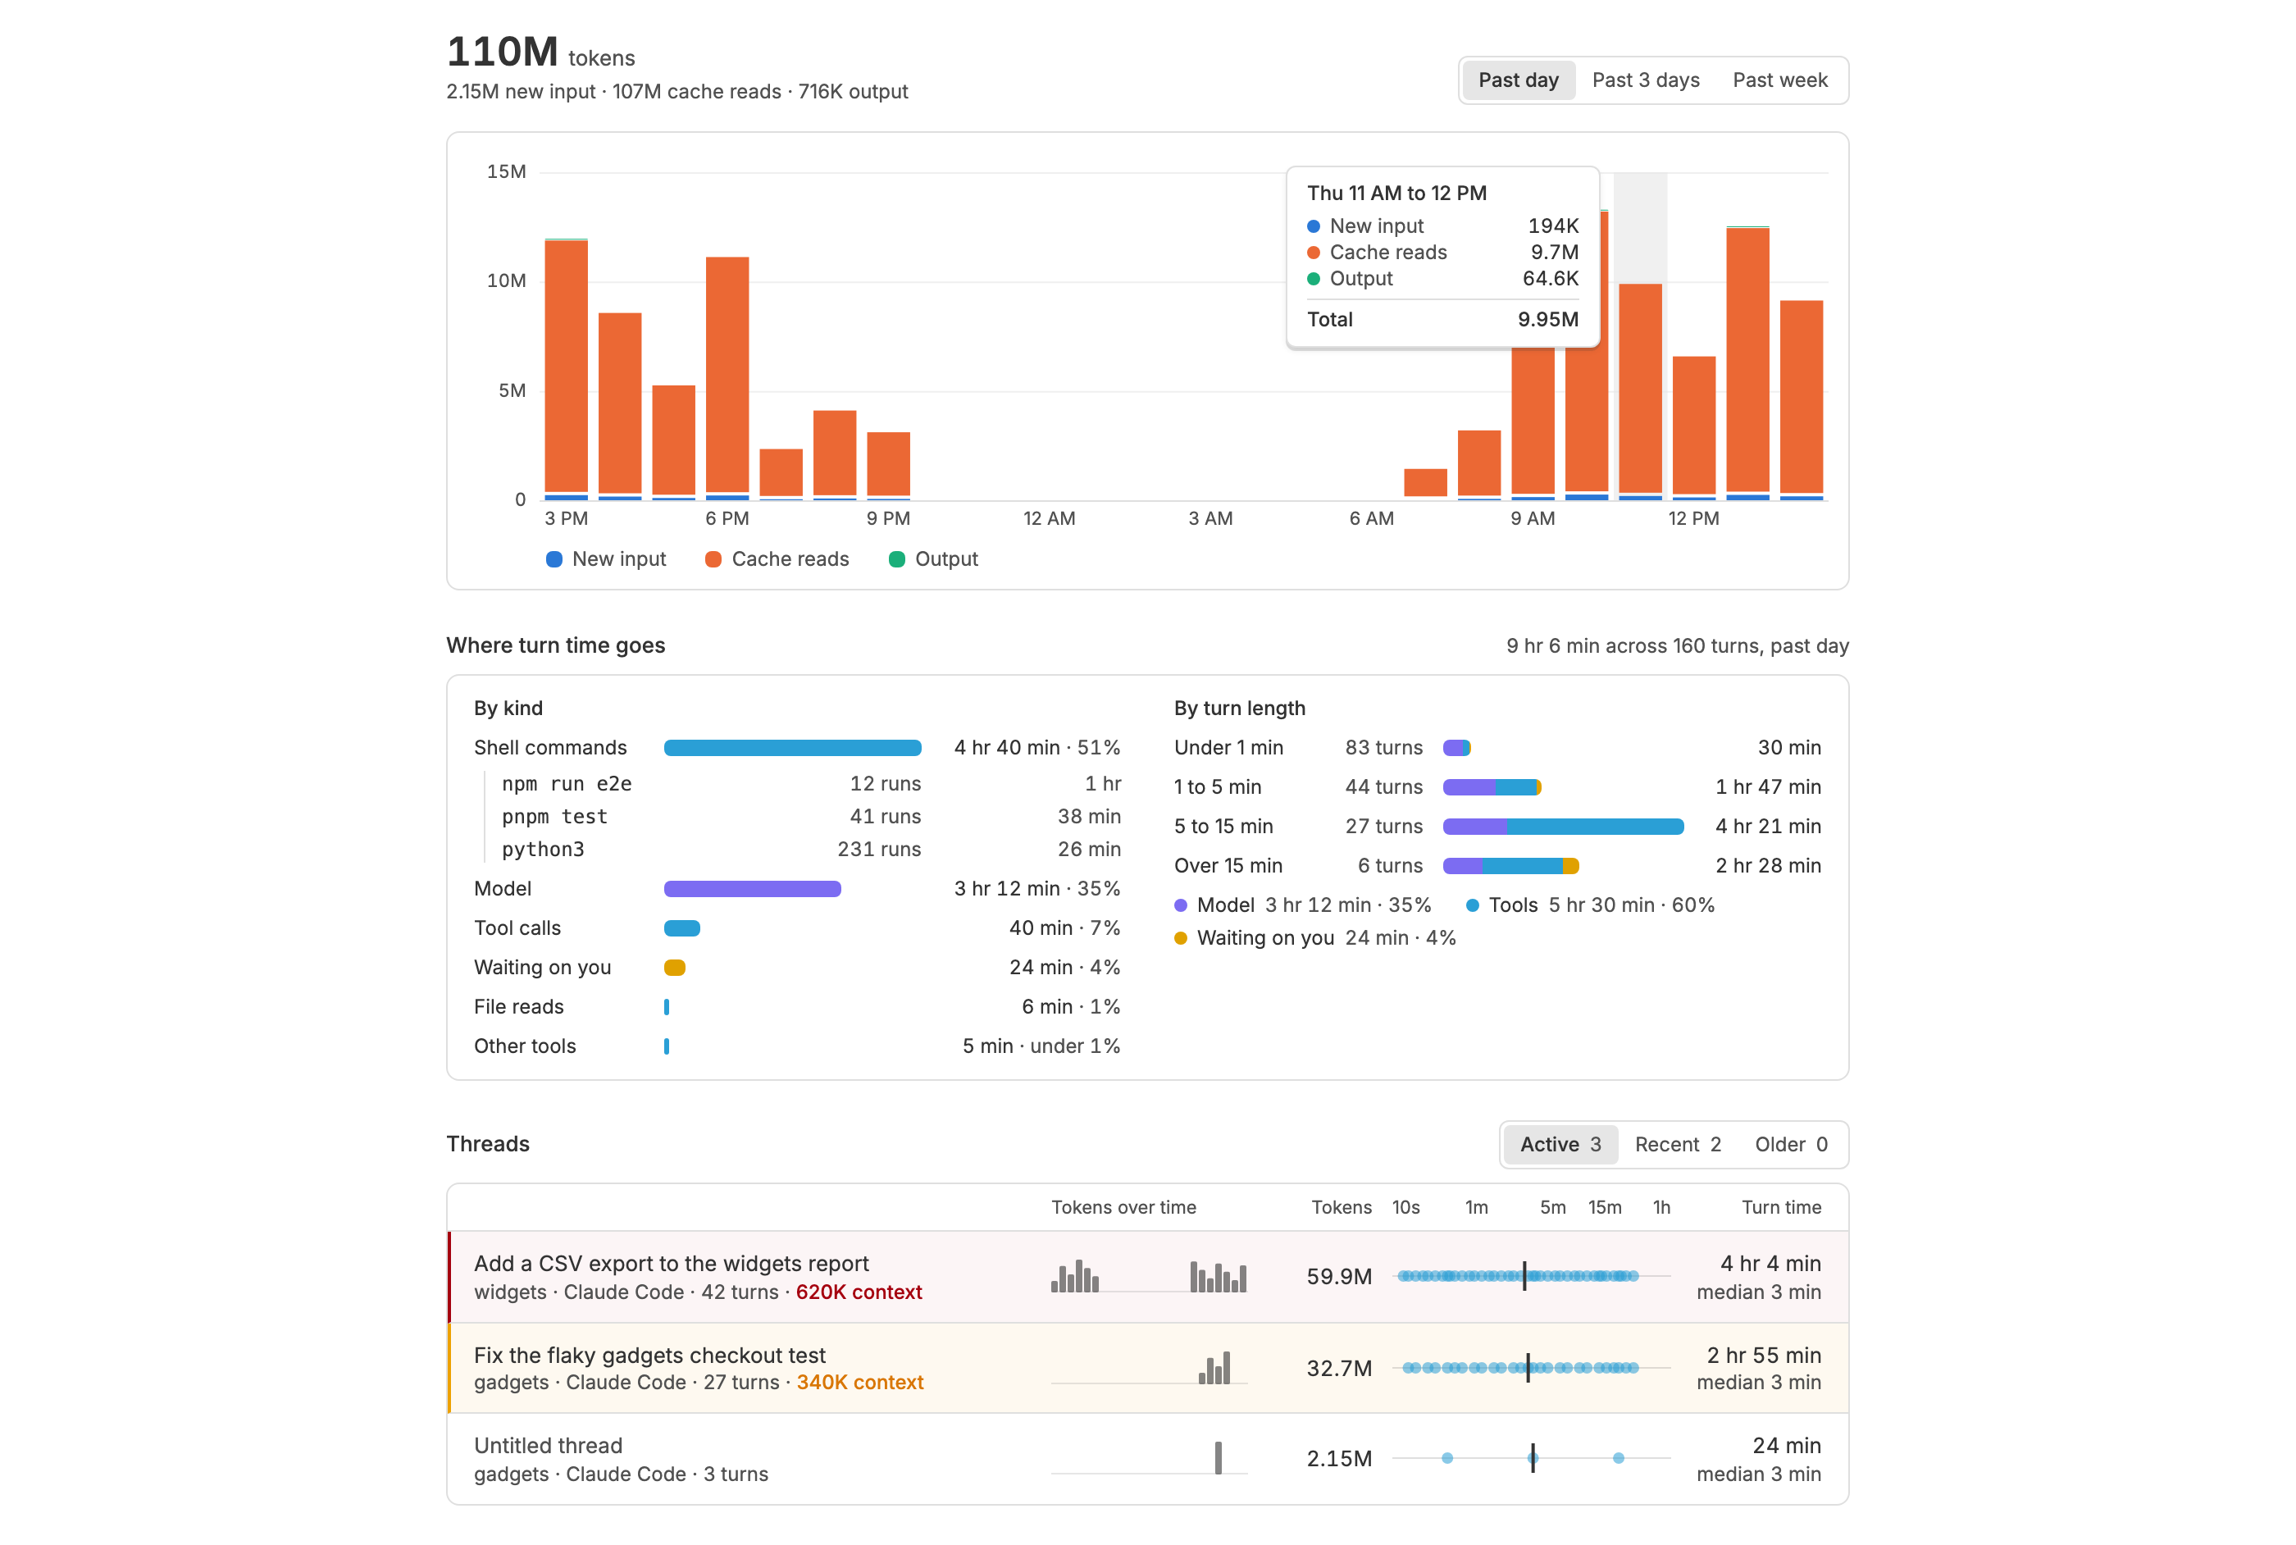Click the Tool calls time bar
The image size is (2296, 1545).
coord(681,928)
